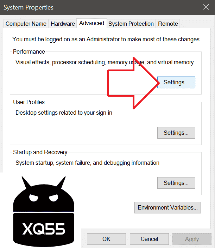This screenshot has height=248, width=215.
Task: Click the Environment Variables button
Action: [167, 207]
